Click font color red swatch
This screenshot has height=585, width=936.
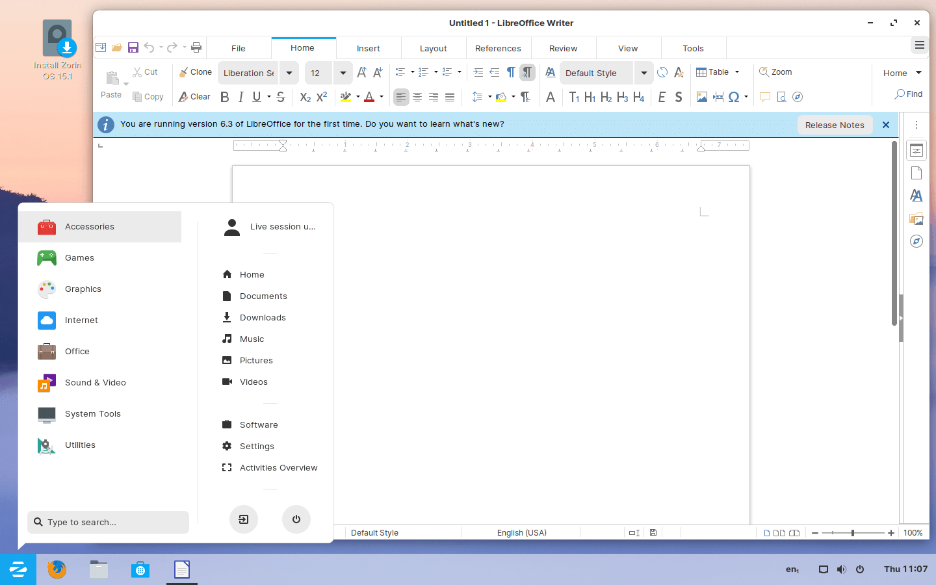click(x=369, y=97)
